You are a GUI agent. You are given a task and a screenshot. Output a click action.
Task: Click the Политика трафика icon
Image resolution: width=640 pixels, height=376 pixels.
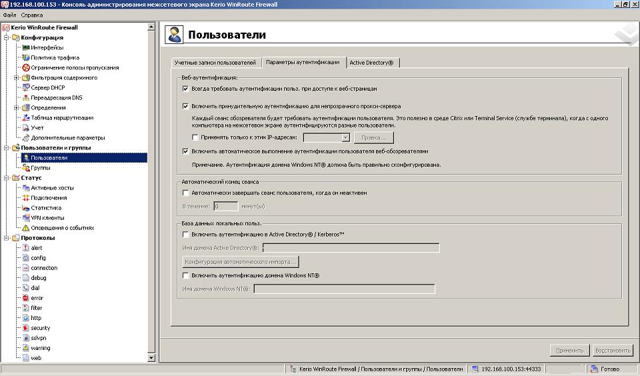(26, 57)
